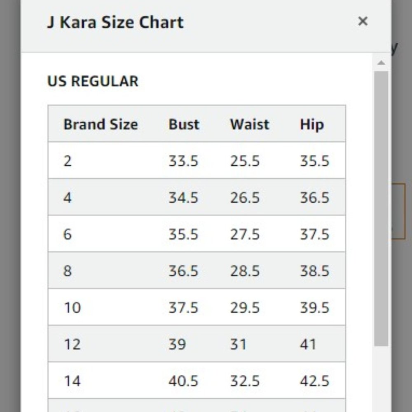Click the 39.5 hip value for size 10
Viewport: 412px width, 412px height.
click(x=314, y=308)
